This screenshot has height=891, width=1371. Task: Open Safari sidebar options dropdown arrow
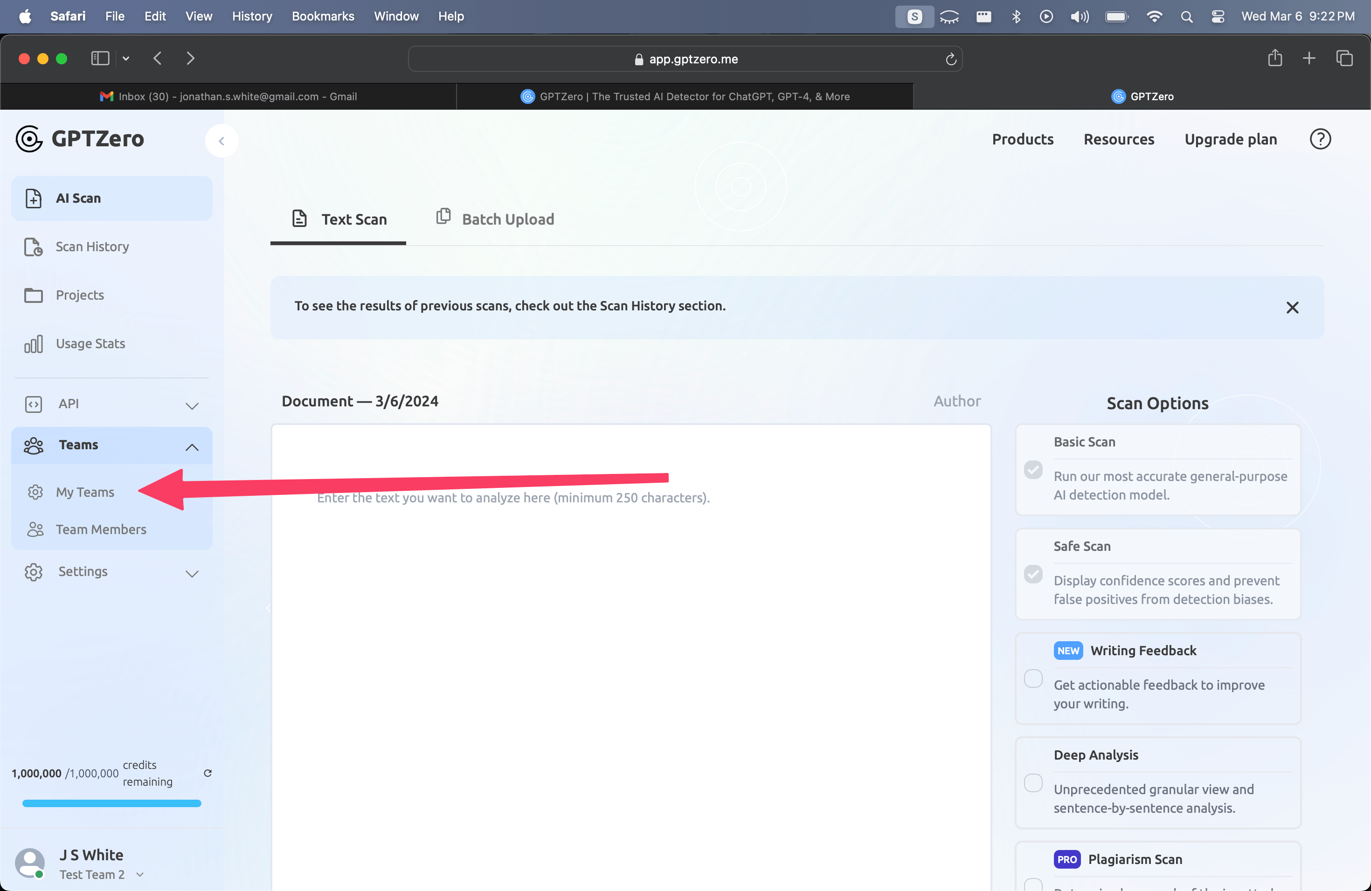[x=125, y=59]
